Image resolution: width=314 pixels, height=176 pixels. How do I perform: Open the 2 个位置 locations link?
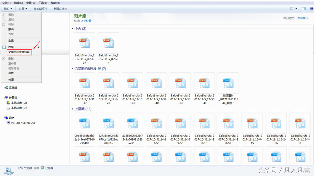point(86,21)
